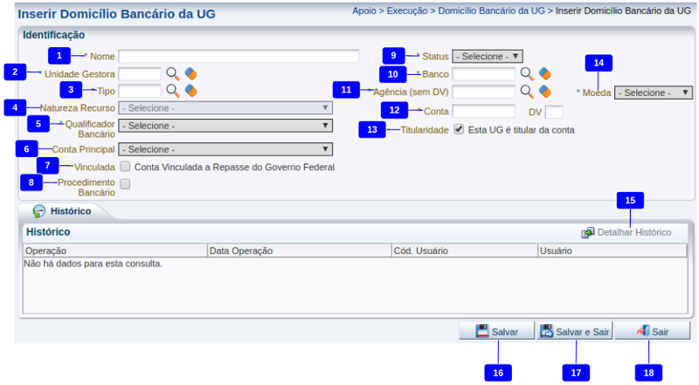Clear the Tipo field with eraser icon
699x385 pixels.
pyautogui.click(x=190, y=90)
